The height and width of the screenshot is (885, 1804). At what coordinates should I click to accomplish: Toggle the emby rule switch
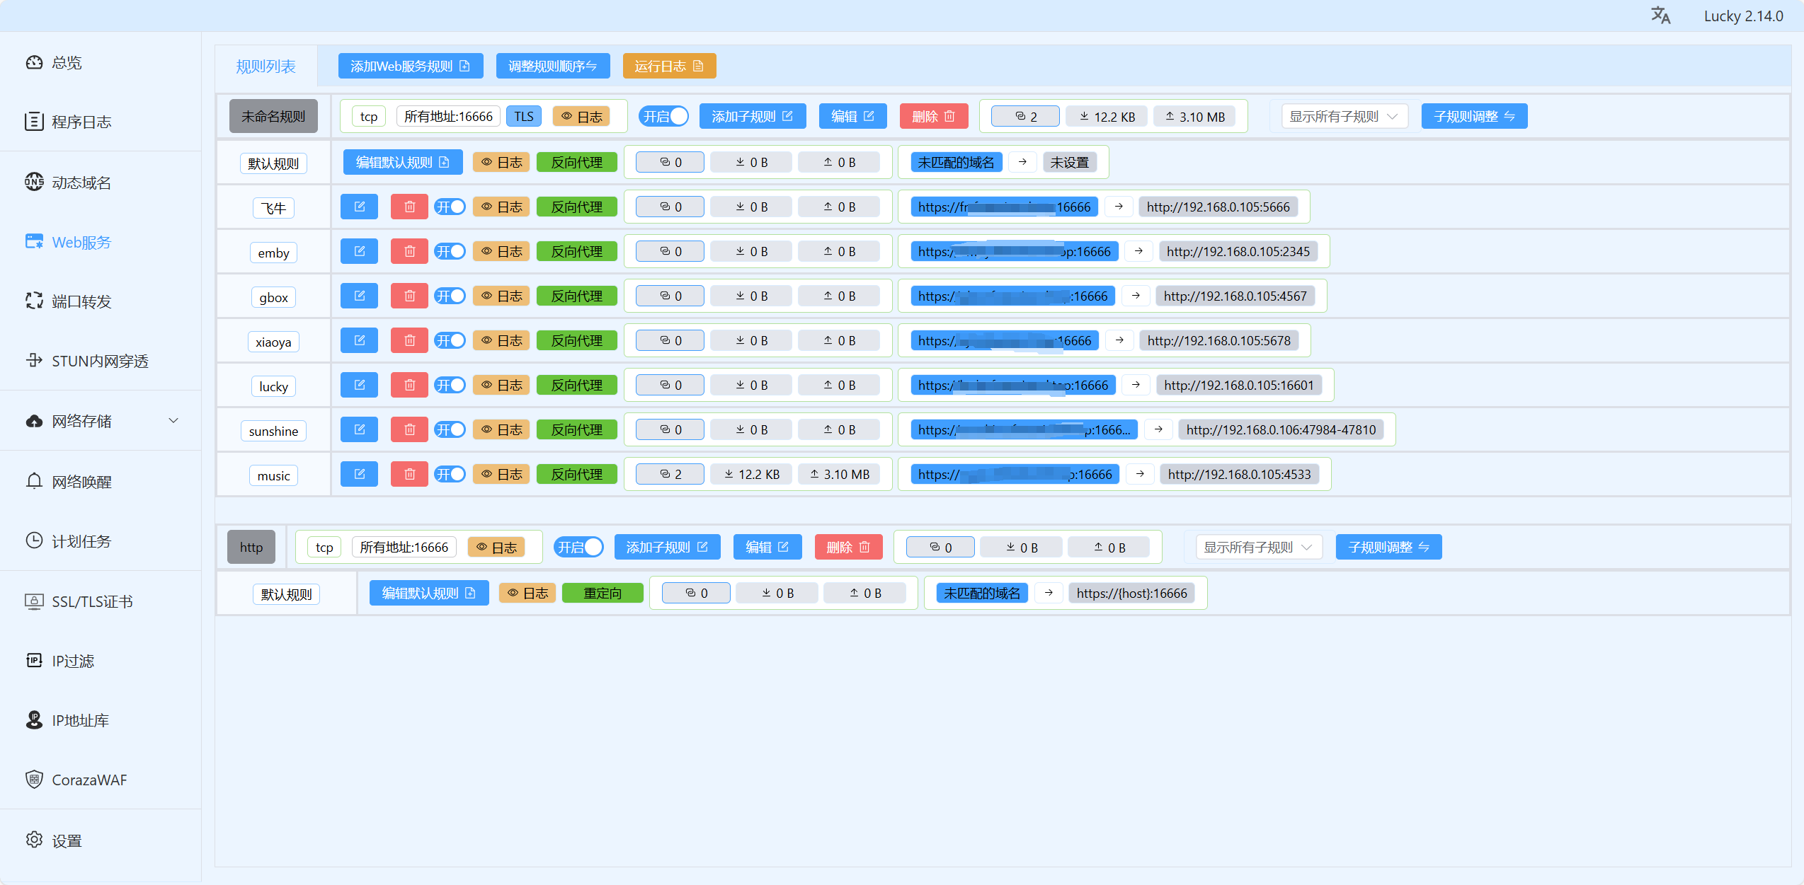click(x=450, y=251)
